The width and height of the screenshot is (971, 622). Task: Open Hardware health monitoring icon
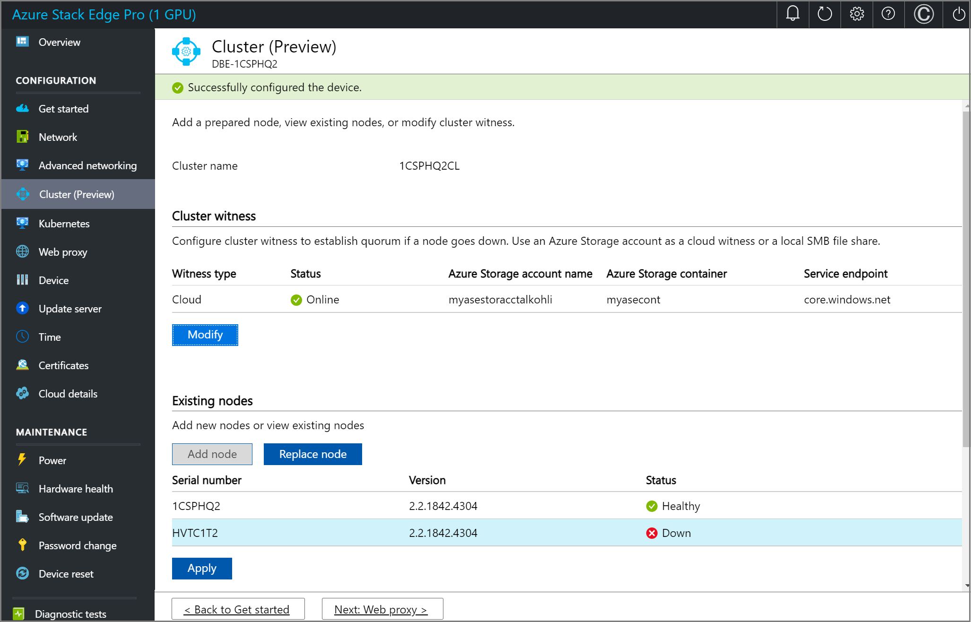point(22,488)
